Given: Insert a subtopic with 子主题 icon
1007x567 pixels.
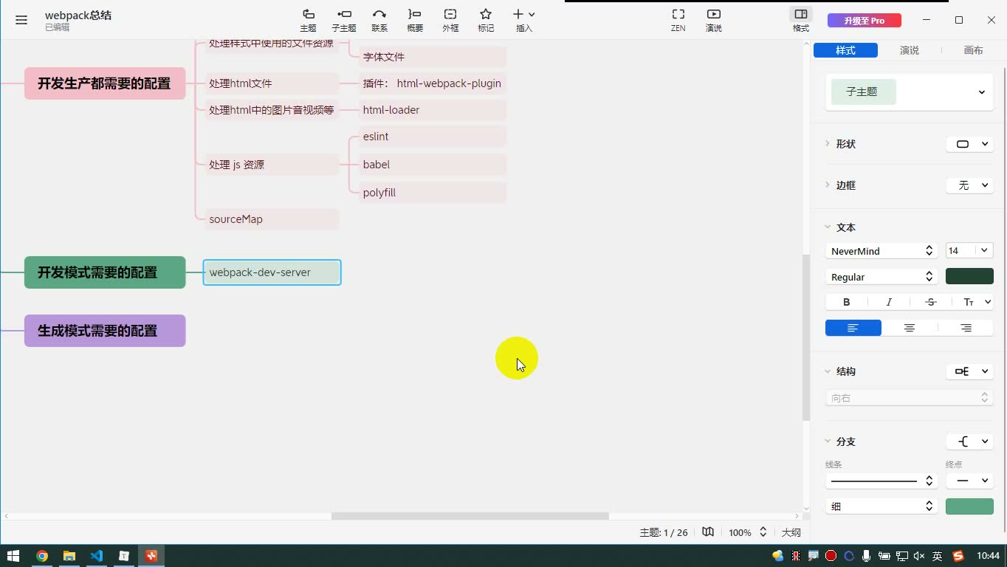Looking at the screenshot, I should tap(344, 20).
